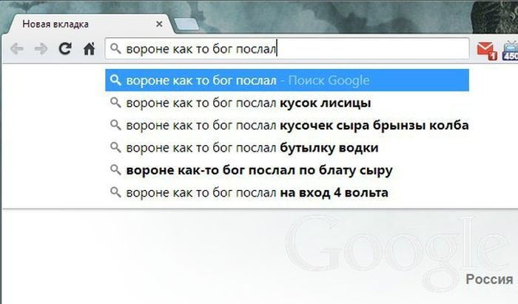Select suggestion 'кусочек сыра брынзы колба'
518x304 pixels.
[287, 125]
